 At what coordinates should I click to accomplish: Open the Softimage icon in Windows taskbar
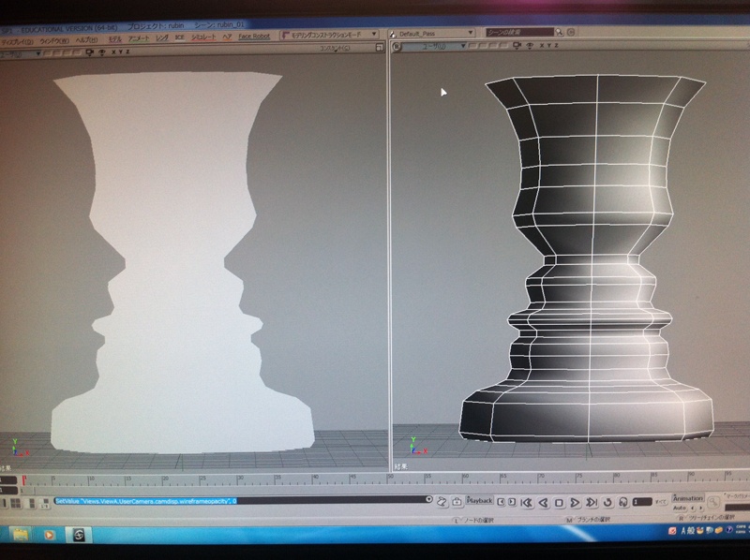81,535
